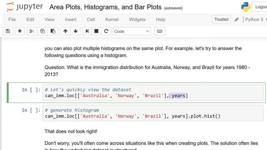Click inside the 'generate histogram' code cell
Screen dimensions: 267x150
[153, 113]
